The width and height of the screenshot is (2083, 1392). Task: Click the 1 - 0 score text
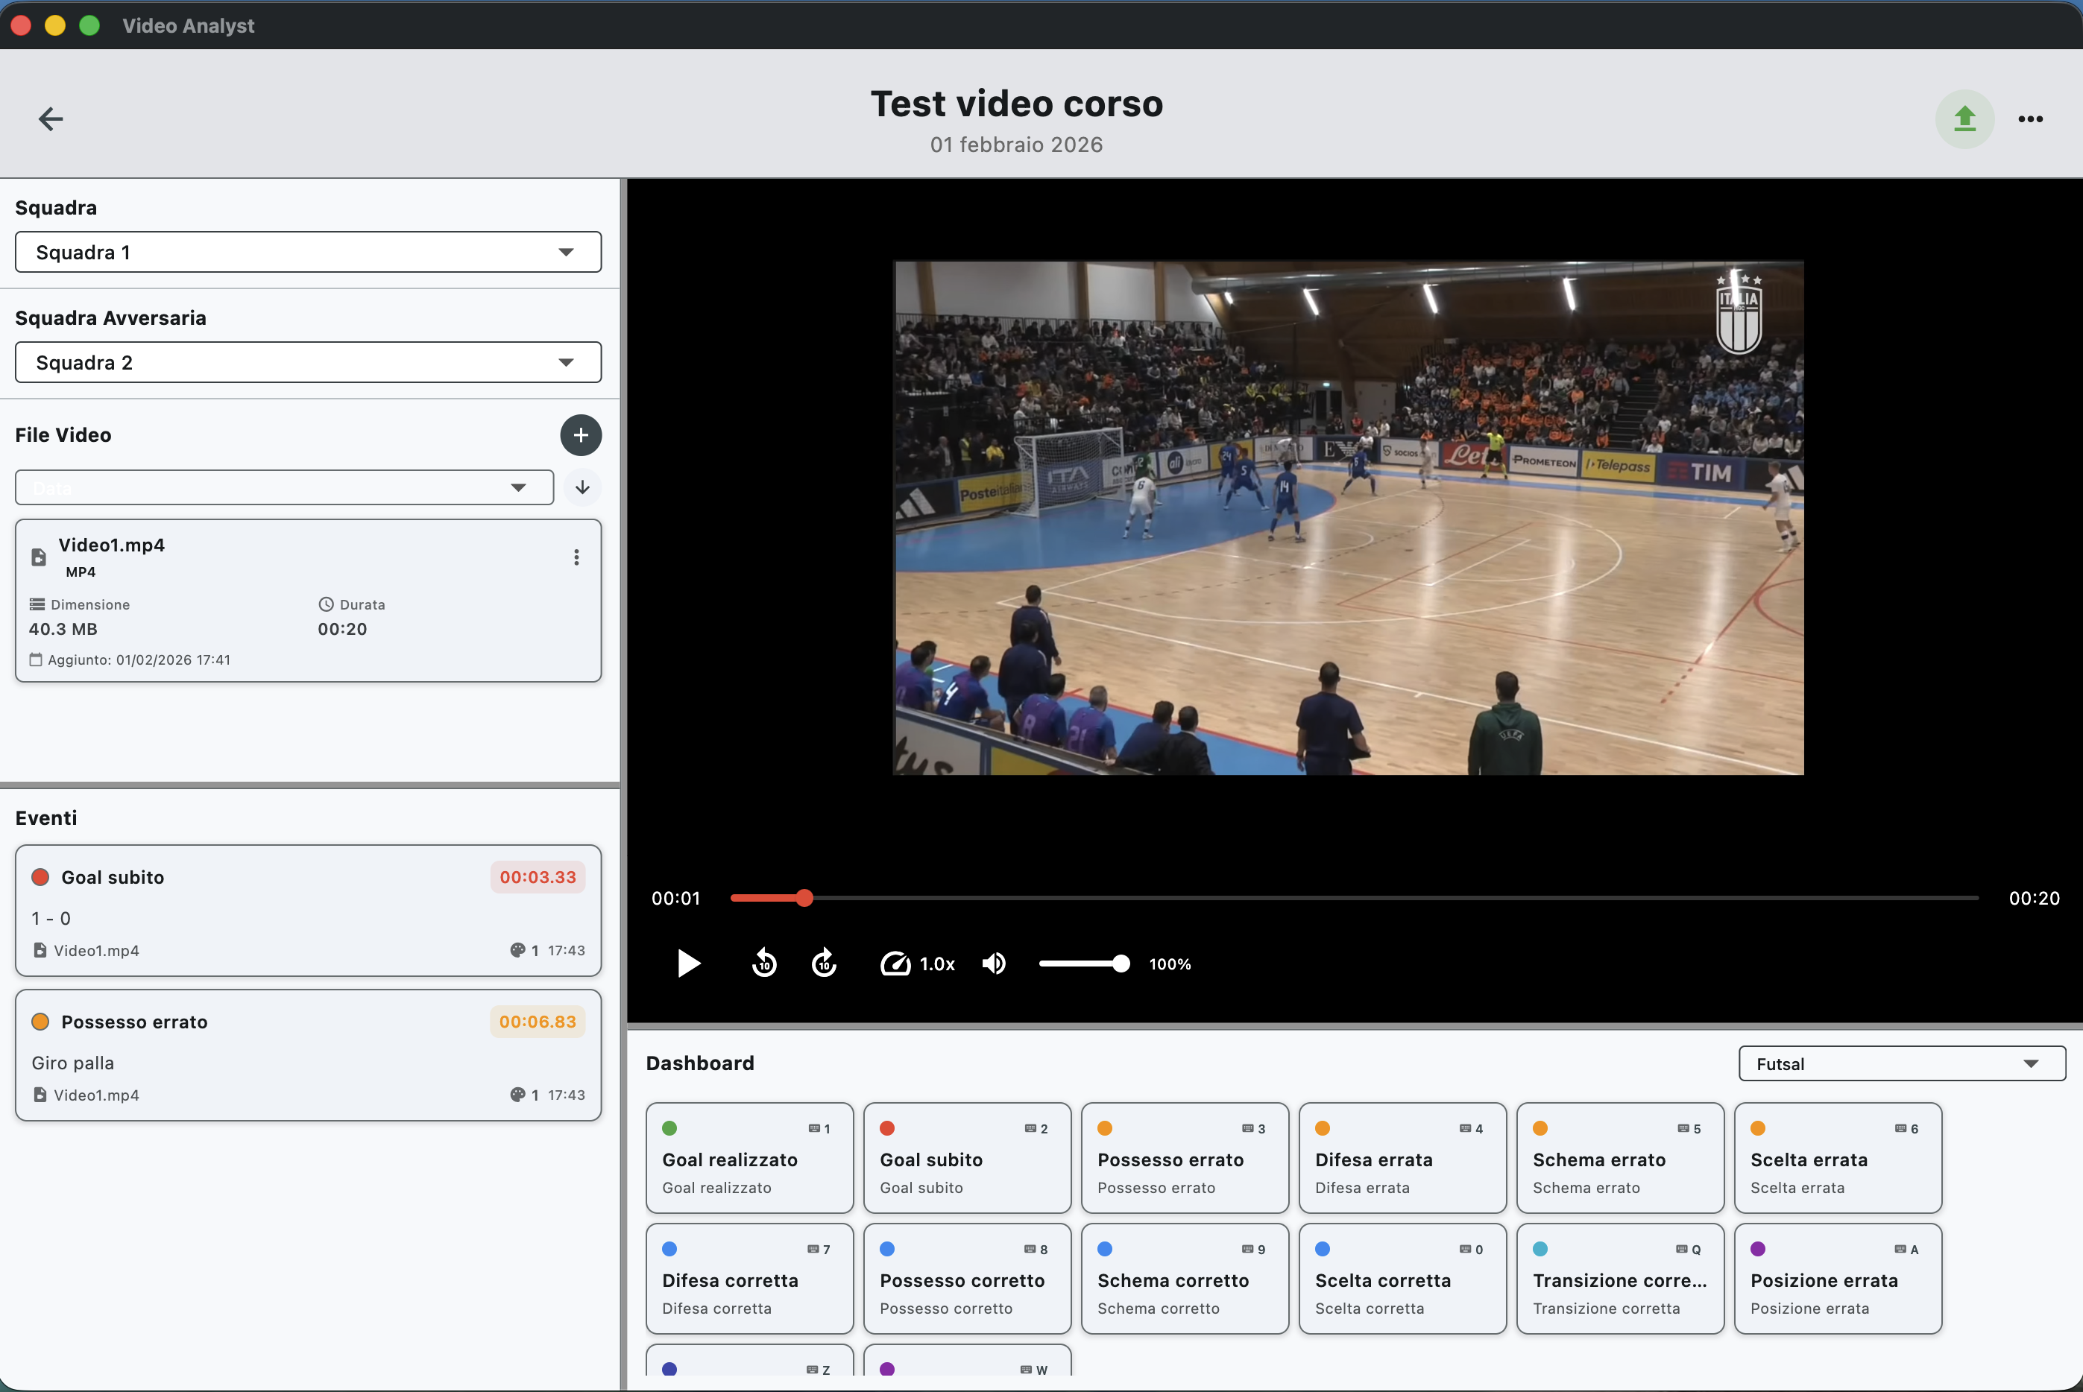pyautogui.click(x=51, y=918)
